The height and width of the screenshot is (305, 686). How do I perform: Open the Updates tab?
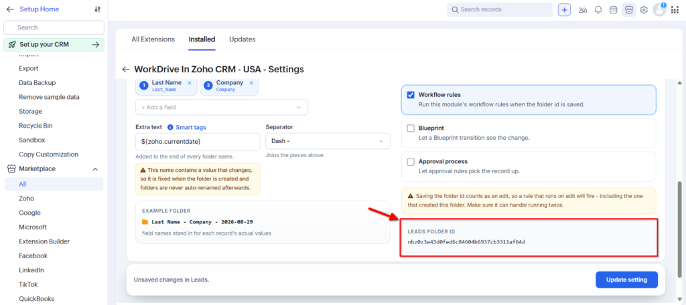243,39
